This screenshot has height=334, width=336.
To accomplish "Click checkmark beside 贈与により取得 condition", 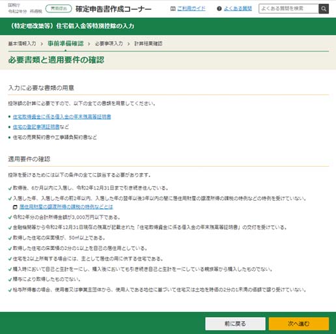I will 10,279.
